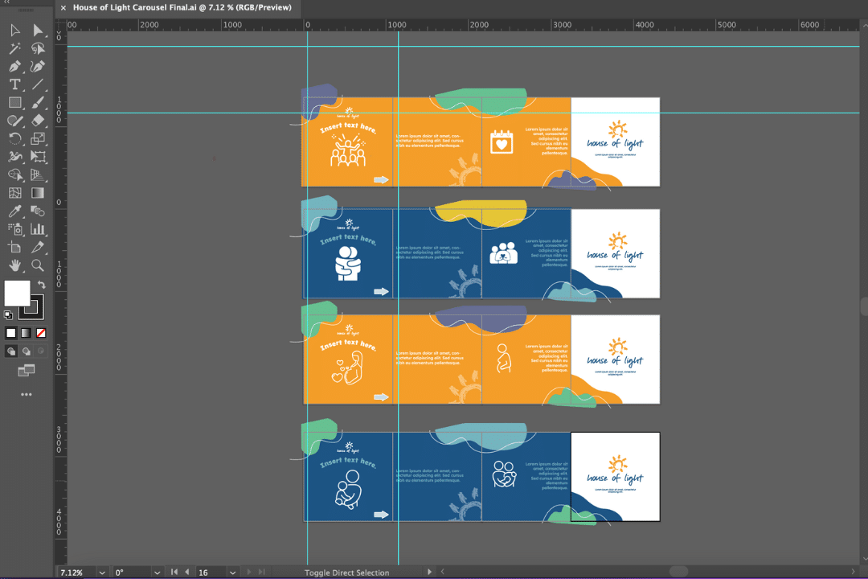Click the white Fill color swatch
The width and height of the screenshot is (868, 579).
17,293
